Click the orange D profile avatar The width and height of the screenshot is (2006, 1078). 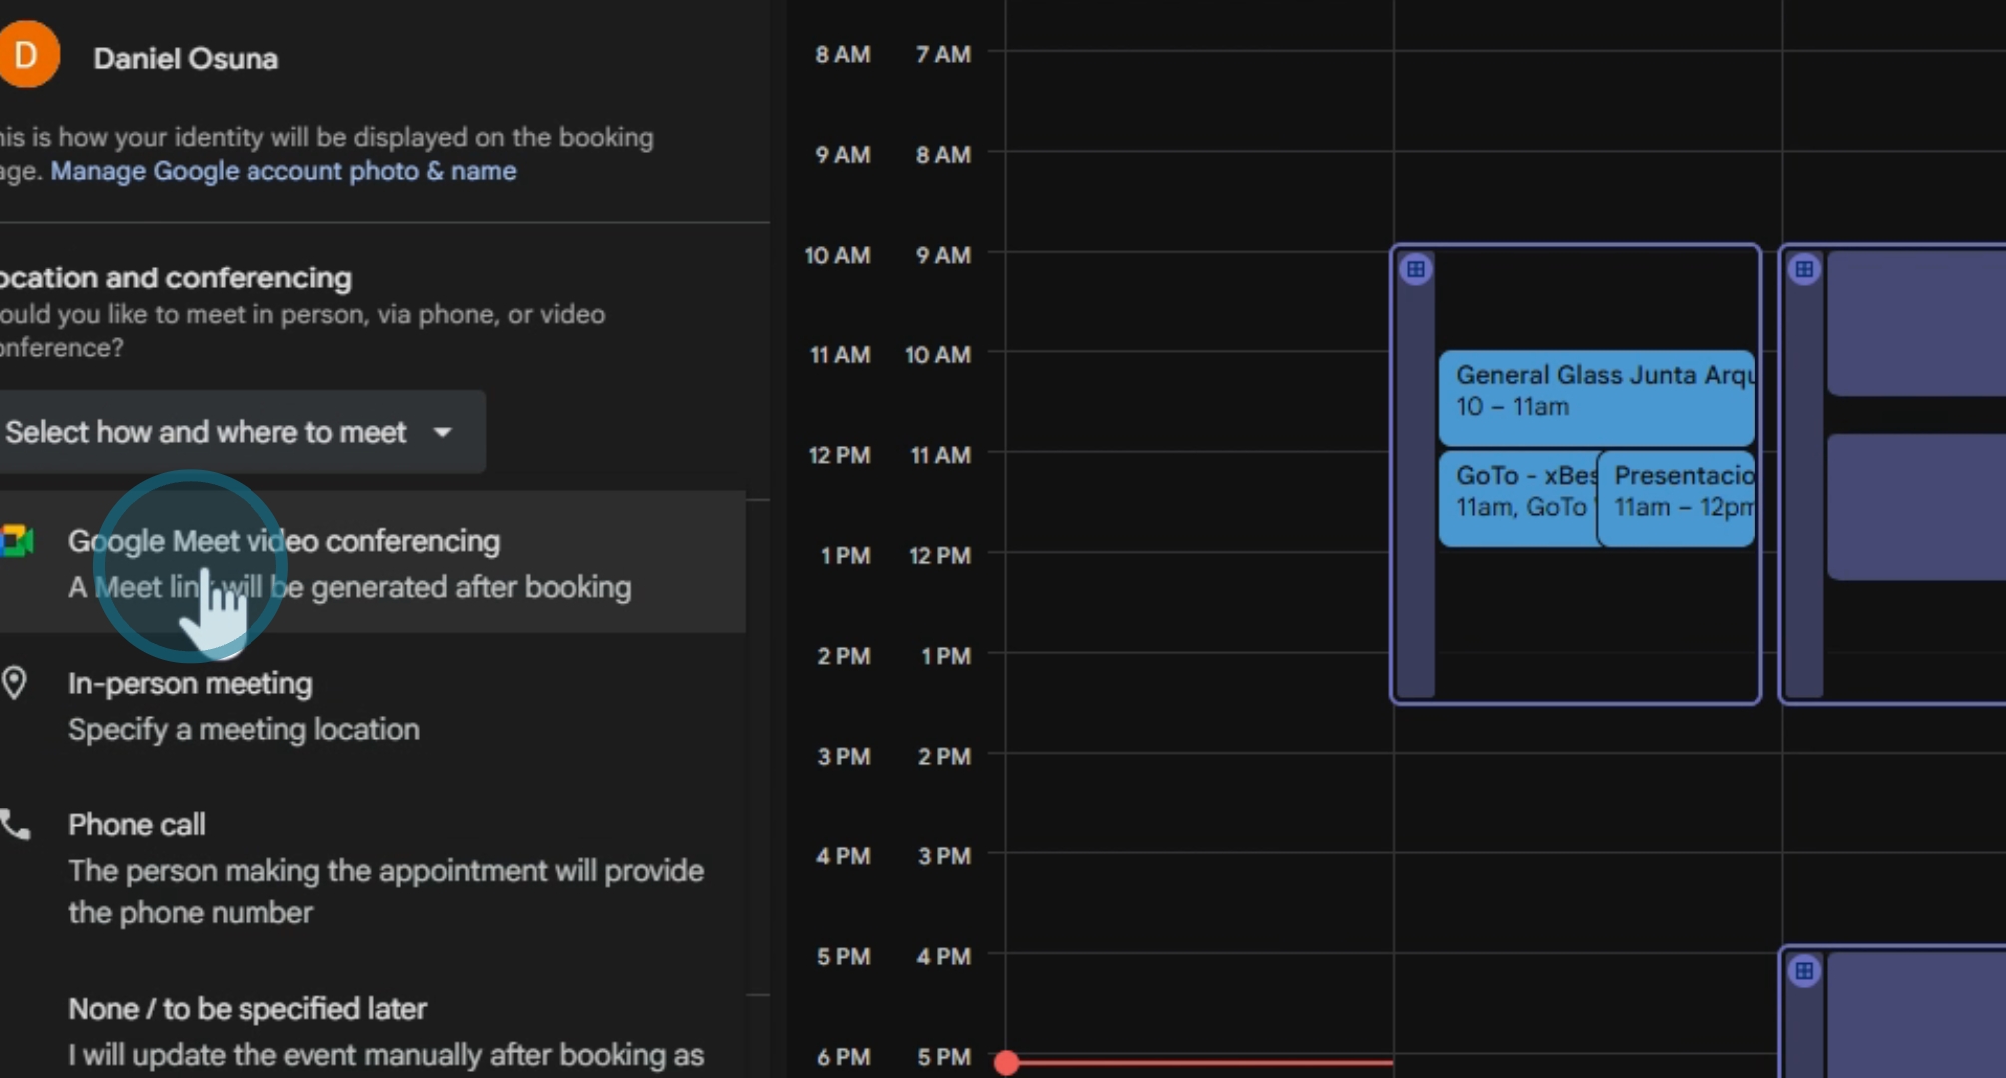coord(27,54)
